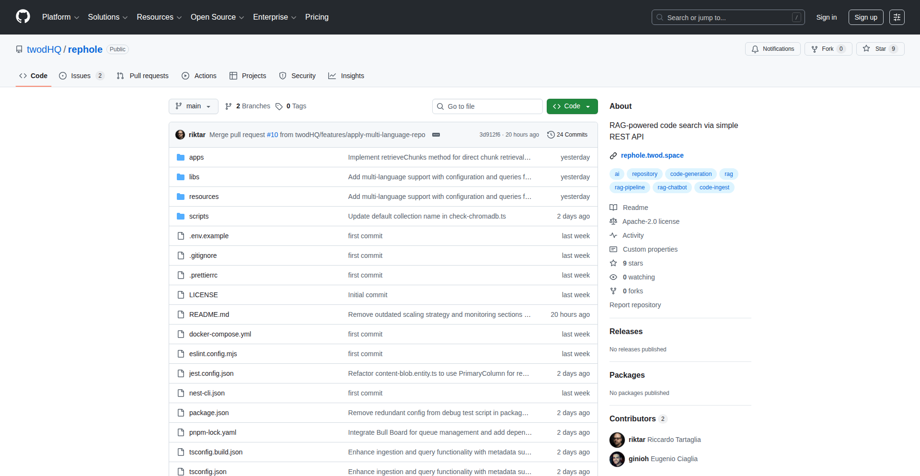
Task: Open the Projects tab
Action: coord(248,76)
